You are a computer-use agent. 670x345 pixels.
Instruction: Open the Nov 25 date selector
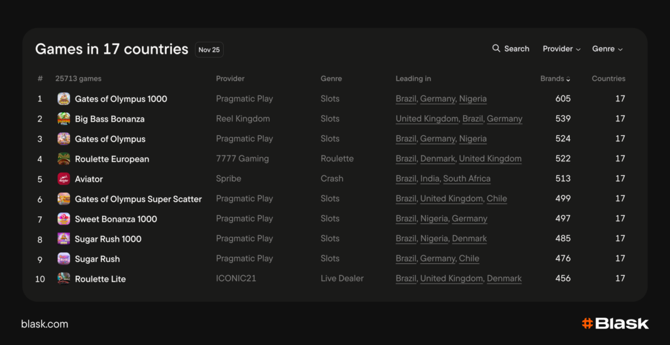(x=209, y=50)
